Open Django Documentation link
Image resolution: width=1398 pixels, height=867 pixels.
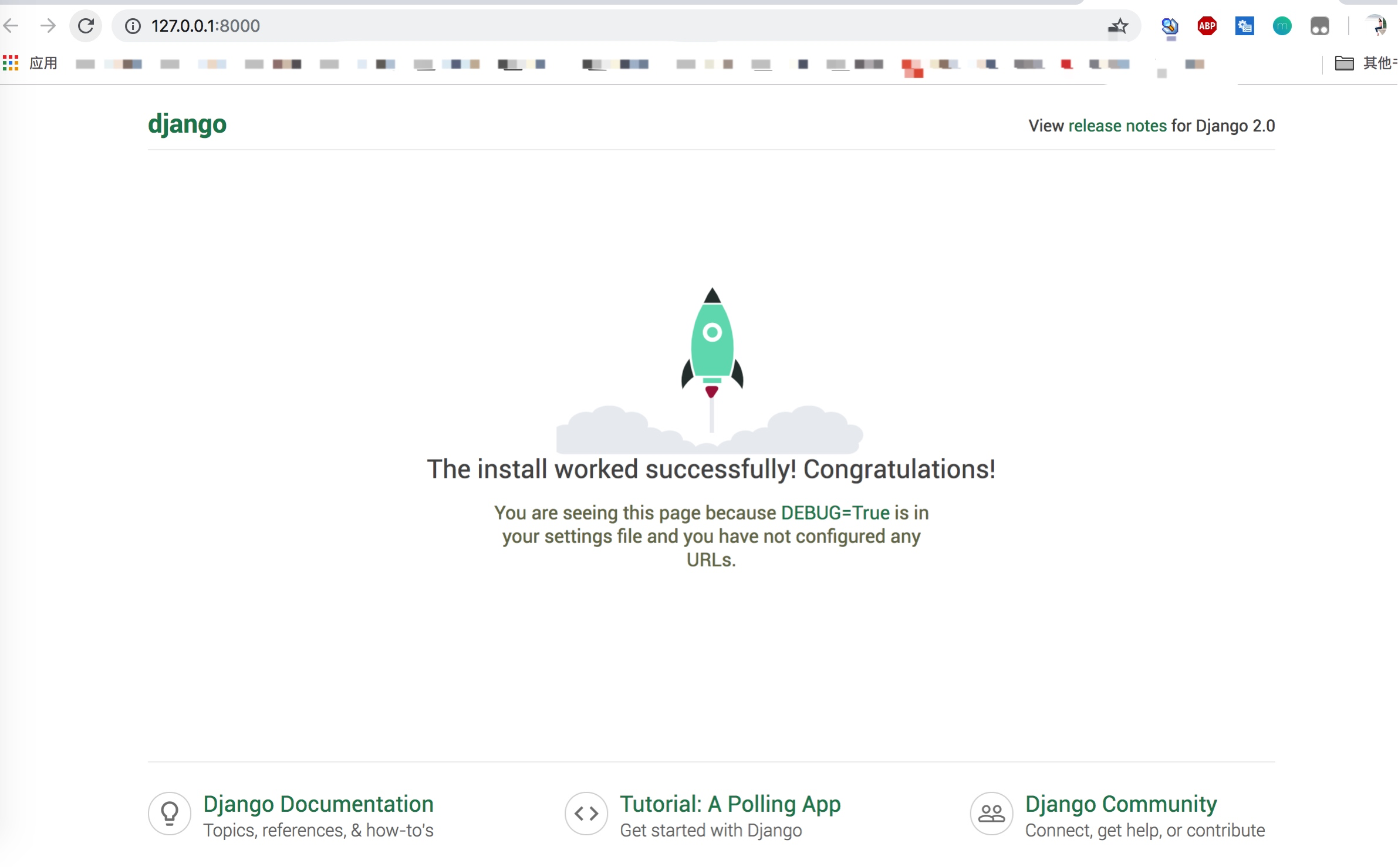pos(318,804)
